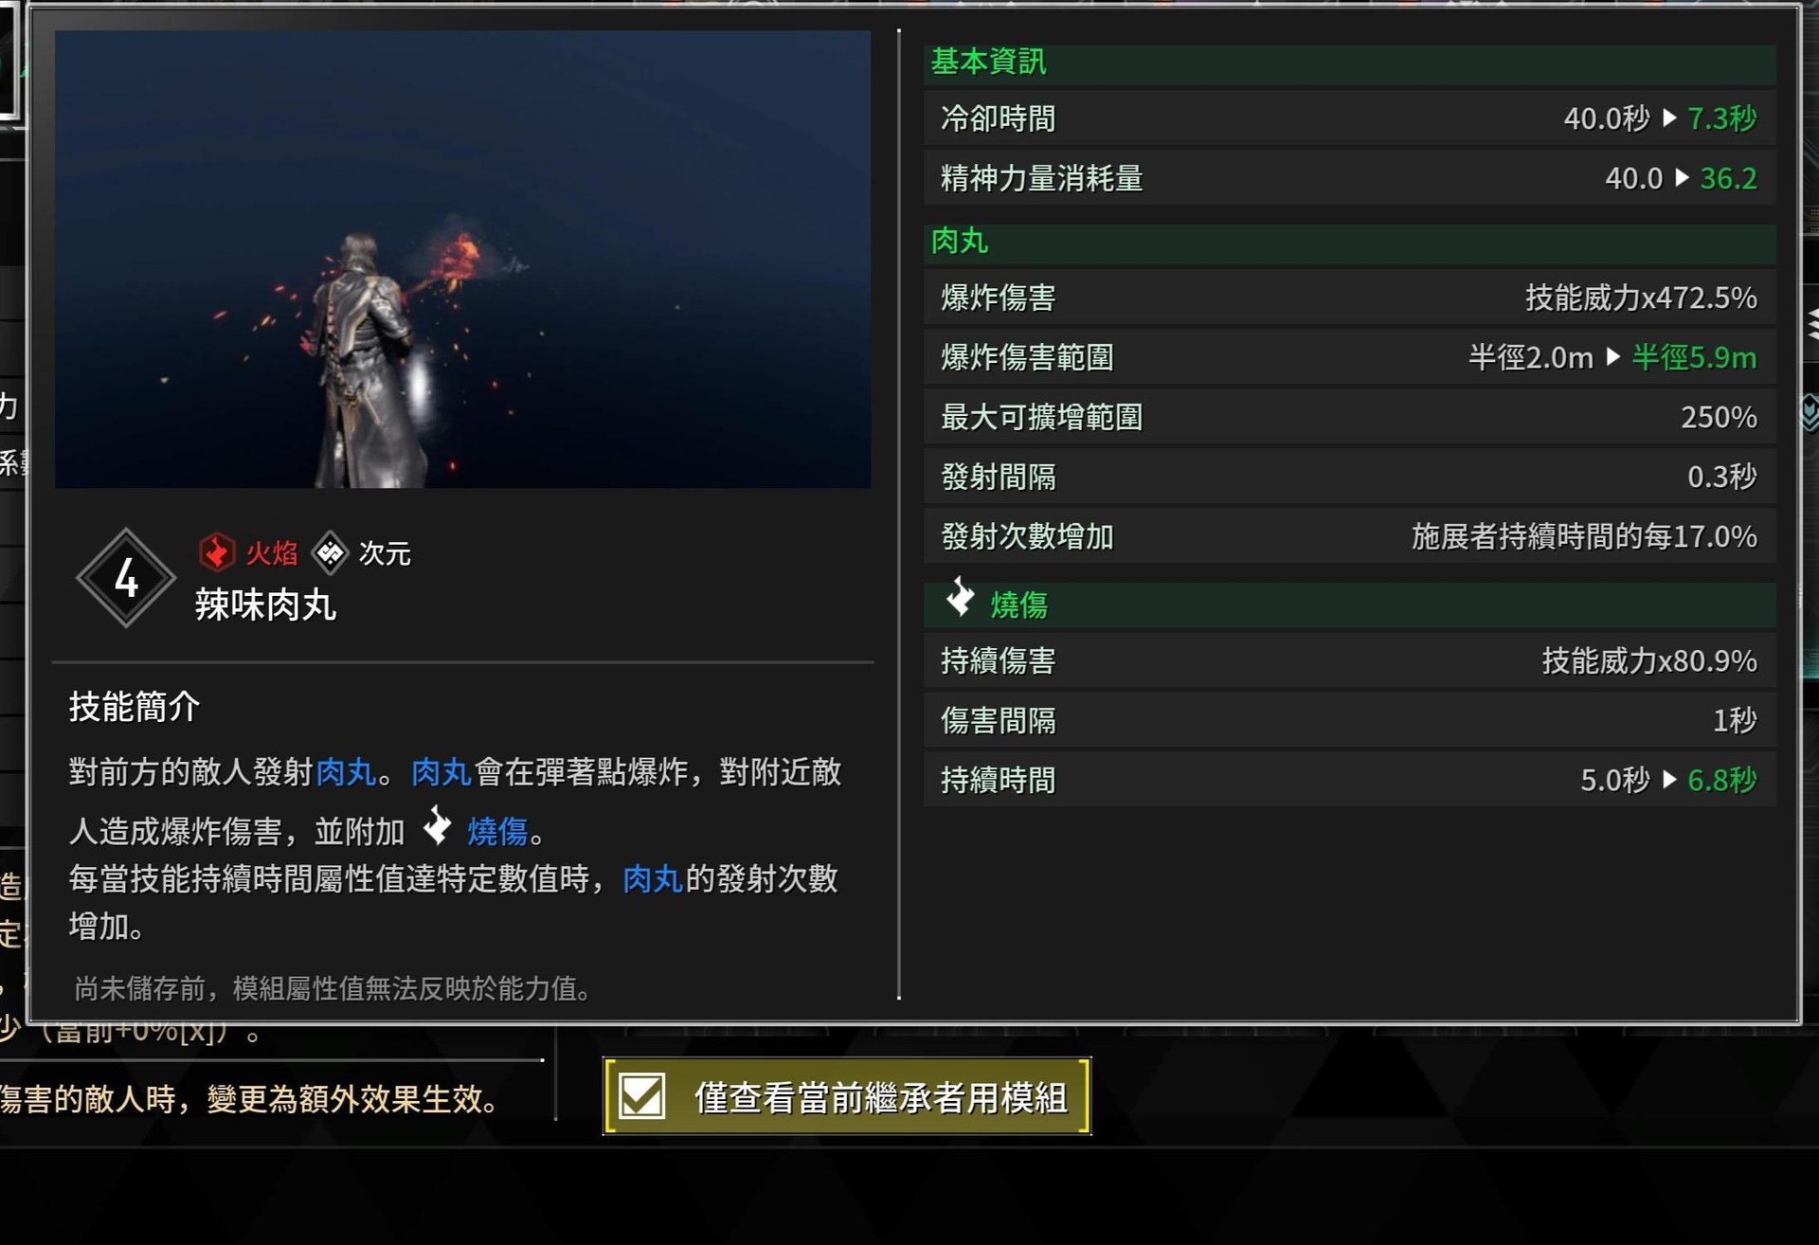Click the arrow in the 持續時間 row
Screen dimensions: 1819x1245
click(1669, 780)
